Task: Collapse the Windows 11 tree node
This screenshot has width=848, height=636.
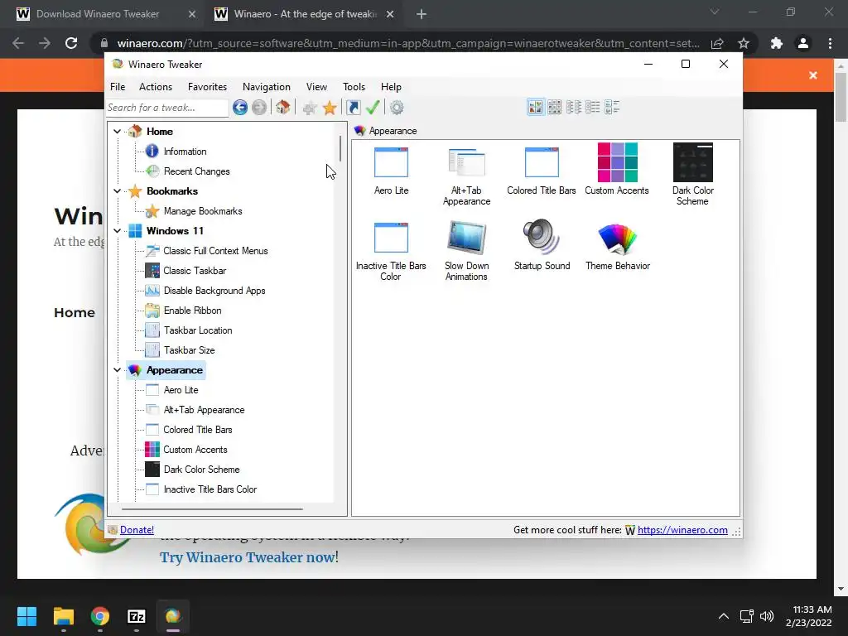Action: [x=117, y=231]
